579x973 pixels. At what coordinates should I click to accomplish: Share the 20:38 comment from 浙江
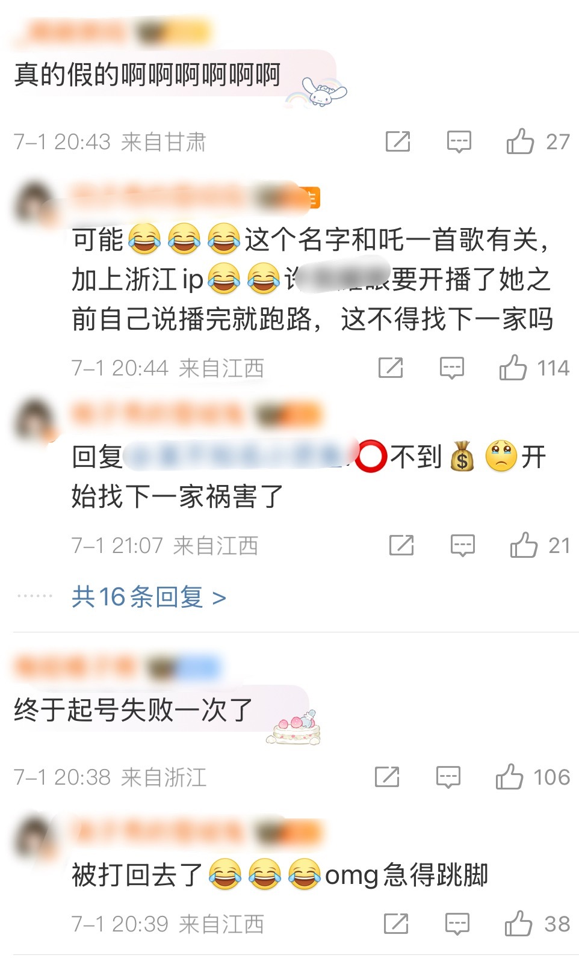pyautogui.click(x=386, y=777)
